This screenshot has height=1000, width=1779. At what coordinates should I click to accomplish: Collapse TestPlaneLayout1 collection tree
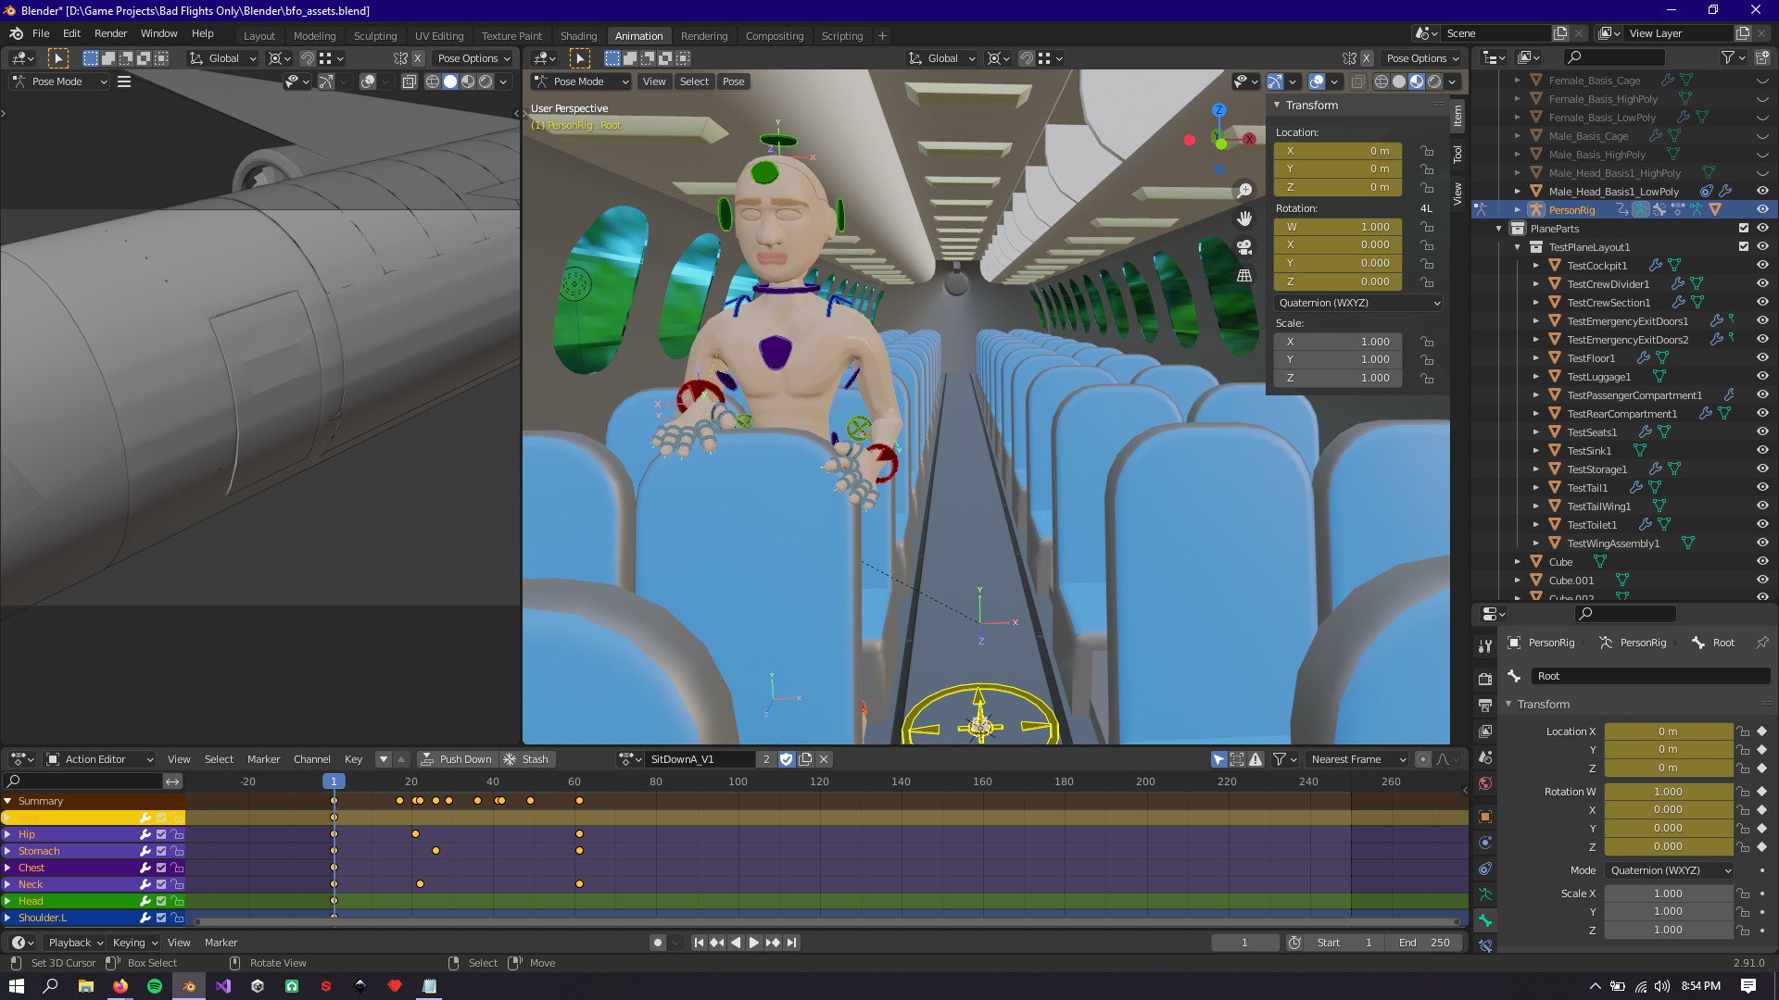(1518, 247)
